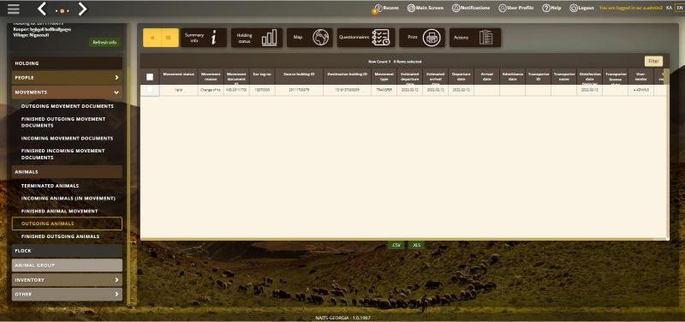Click Logout
This screenshot has width=685, height=322.
coord(581,8)
